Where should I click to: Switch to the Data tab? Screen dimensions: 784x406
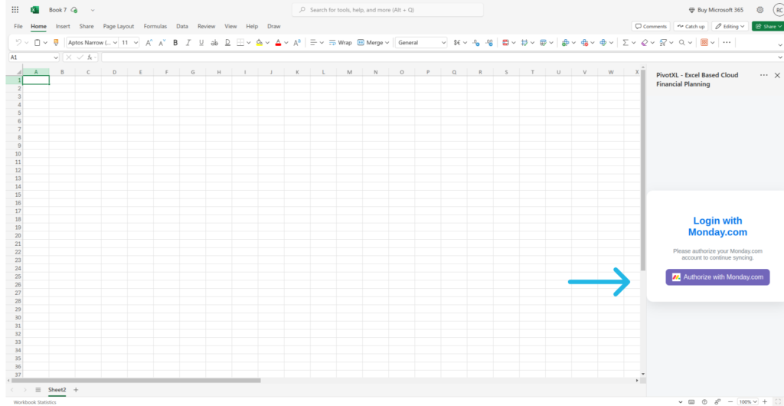182,27
